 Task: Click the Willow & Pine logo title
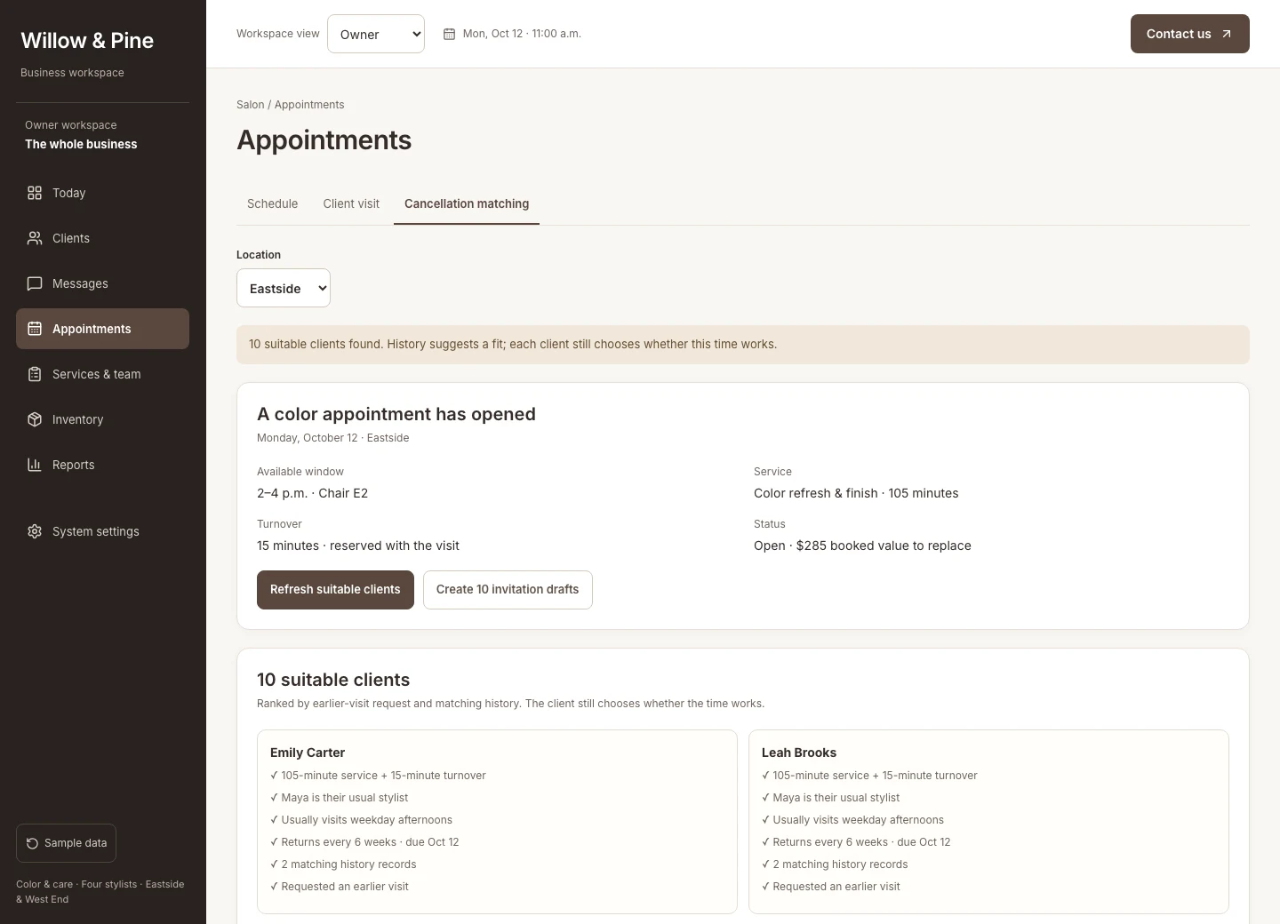pyautogui.click(x=87, y=41)
